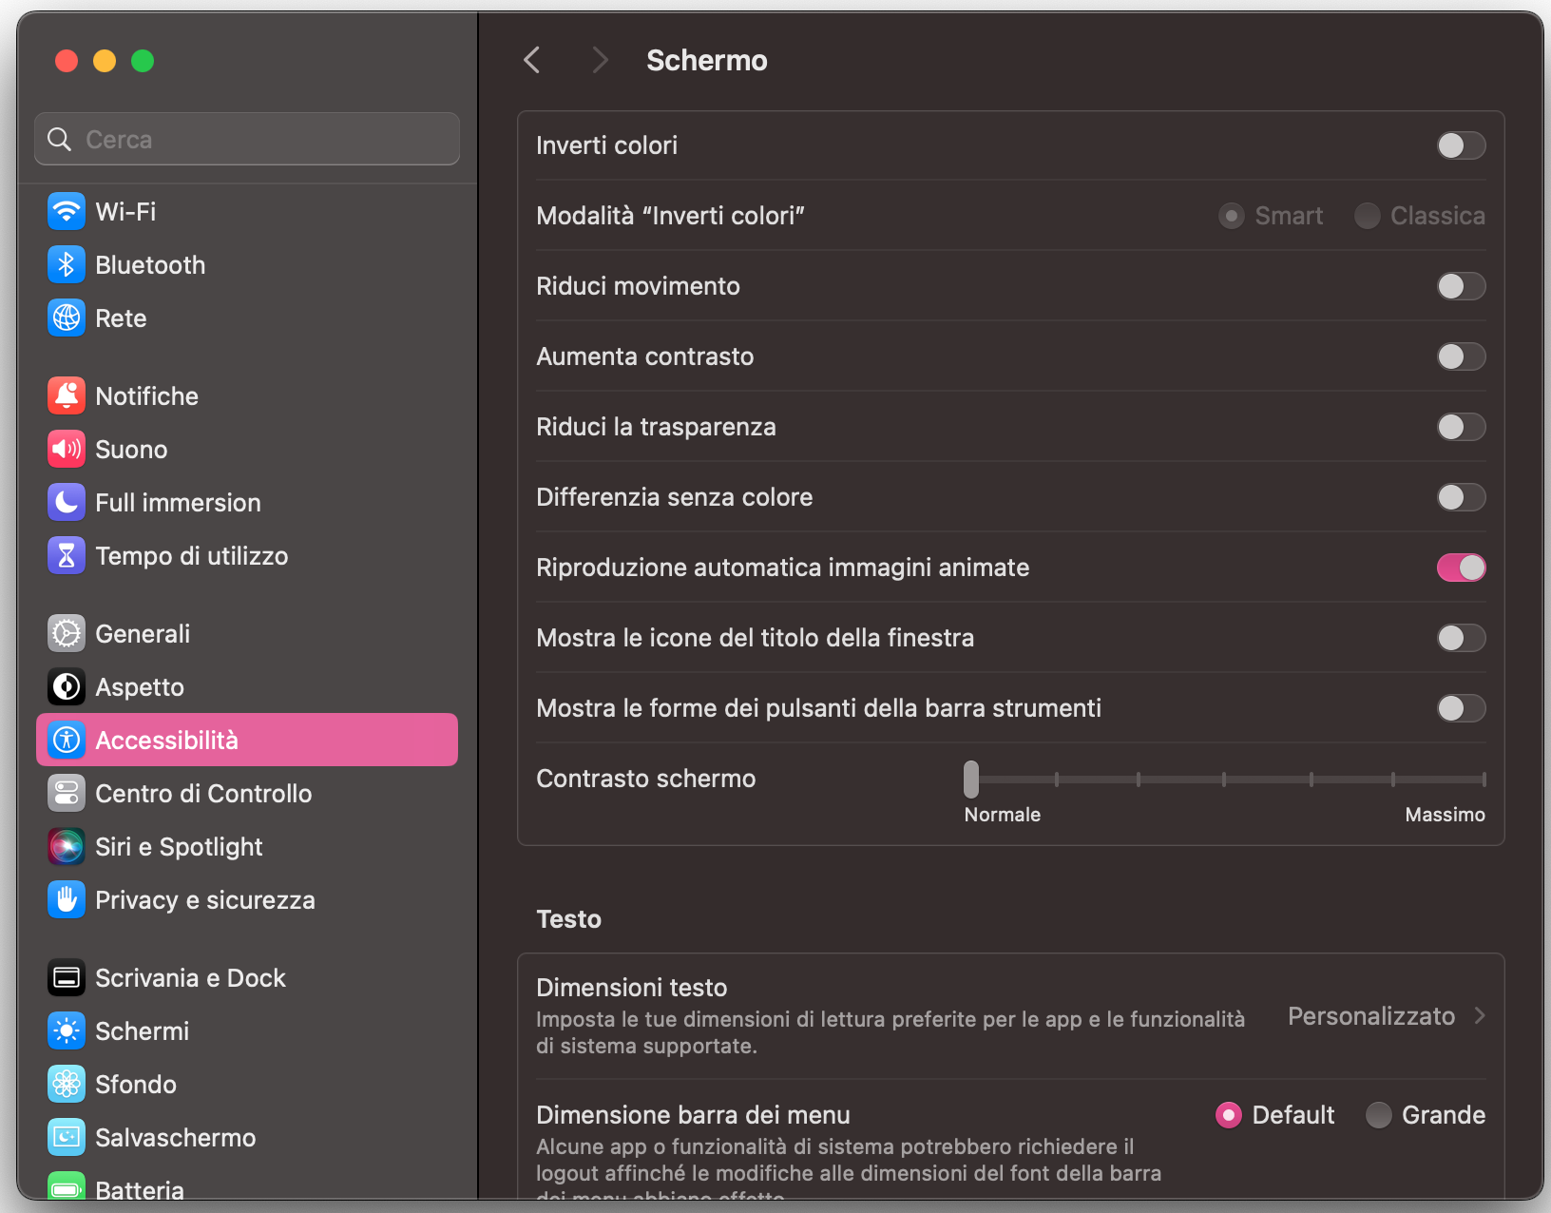Click the Suono speaker icon
Image resolution: width=1551 pixels, height=1213 pixels.
pyautogui.click(x=66, y=449)
